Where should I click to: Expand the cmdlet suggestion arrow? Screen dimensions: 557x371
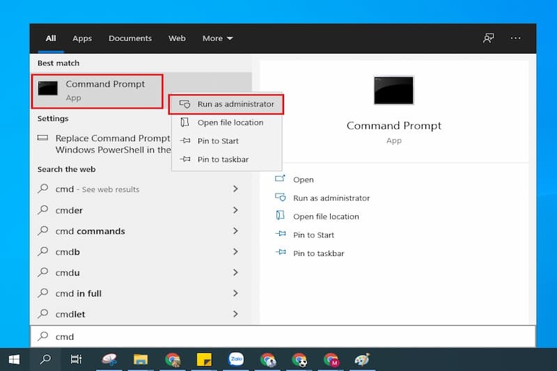[235, 314]
